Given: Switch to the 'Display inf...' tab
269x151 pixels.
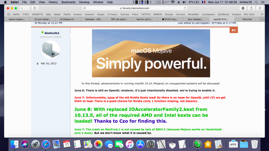Looking at the screenshot, I should tap(68, 19).
